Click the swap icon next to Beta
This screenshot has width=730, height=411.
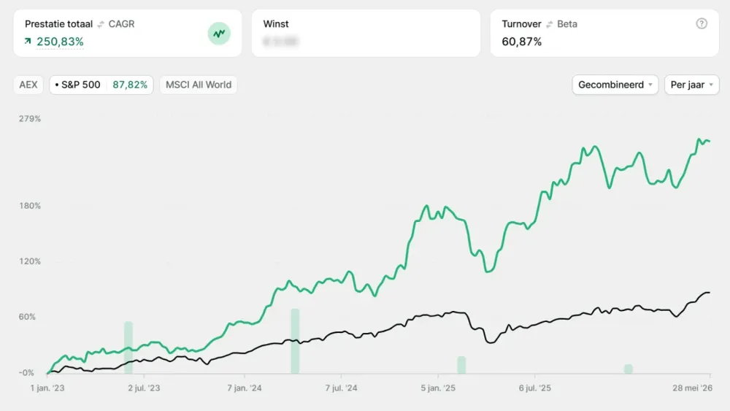(550, 24)
